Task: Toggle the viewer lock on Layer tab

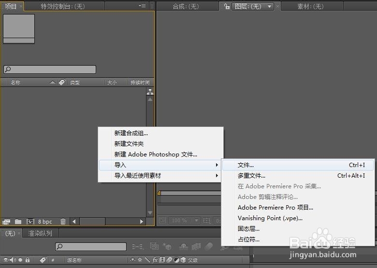Action: [227, 6]
